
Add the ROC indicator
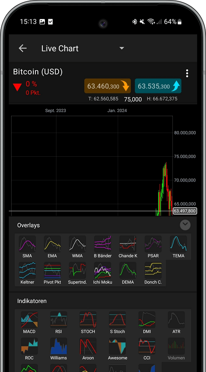point(29,349)
